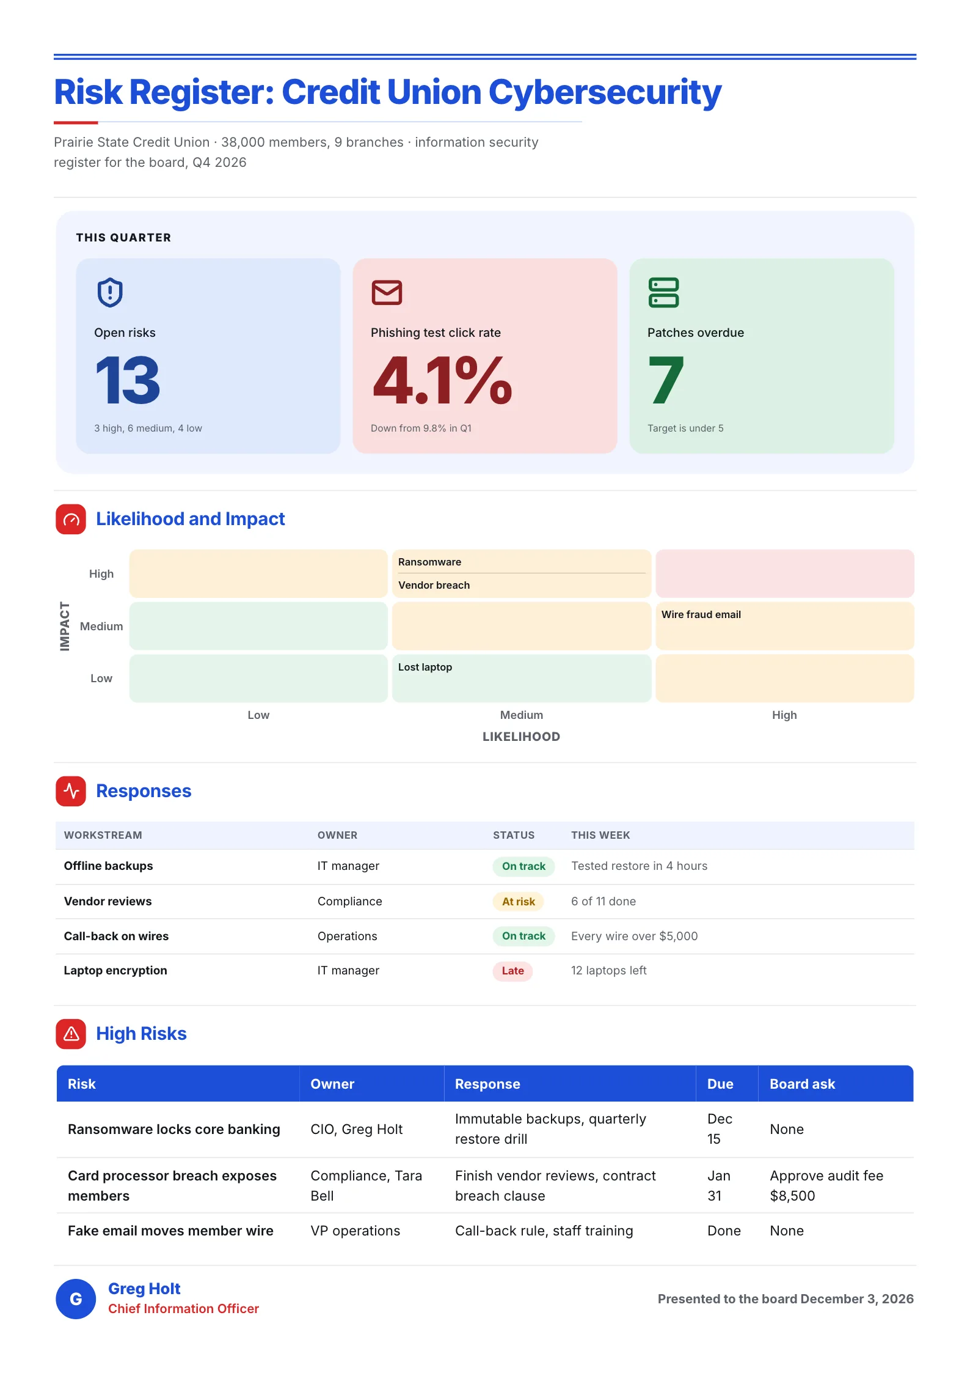The height and width of the screenshot is (1373, 970).
Task: Click the Status column header in Responses
Action: tap(514, 835)
